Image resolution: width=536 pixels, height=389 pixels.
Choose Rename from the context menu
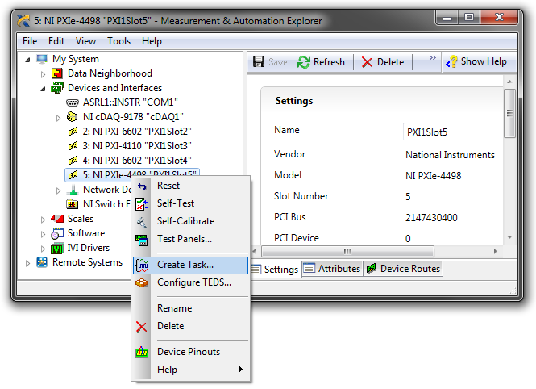[x=191, y=308]
